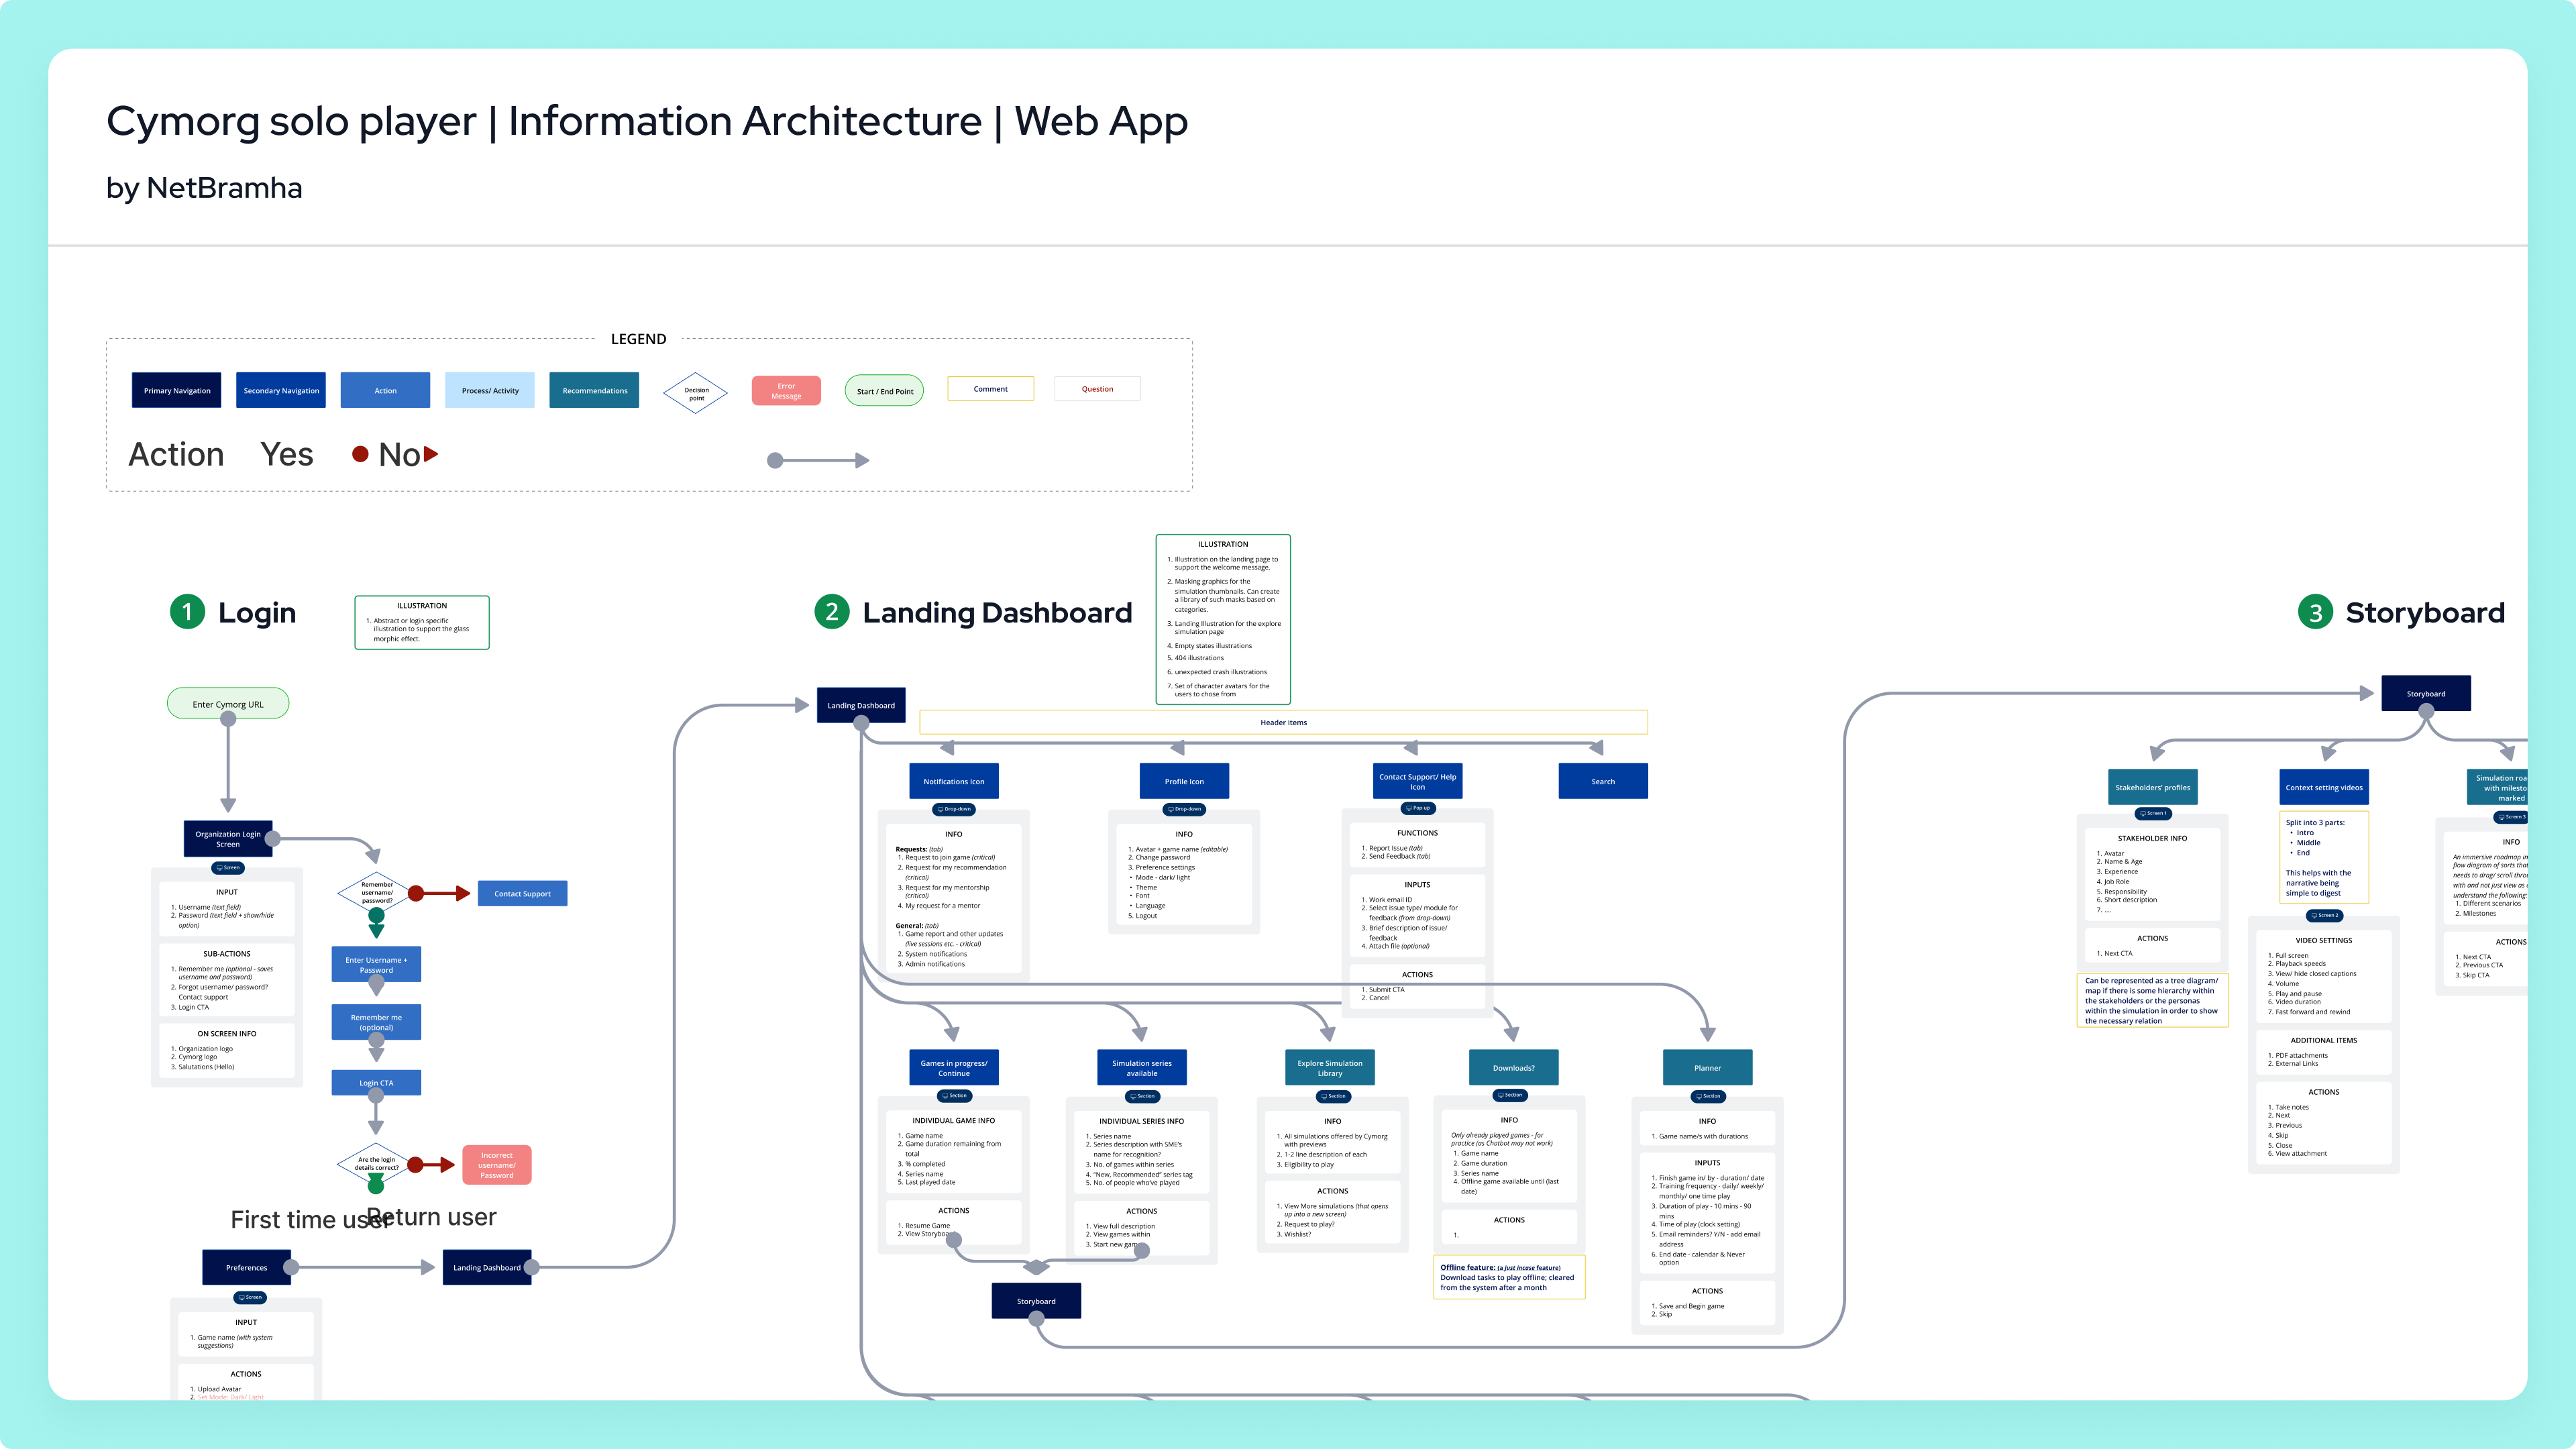Click the Enter Cymorg URL start point

click(228, 704)
